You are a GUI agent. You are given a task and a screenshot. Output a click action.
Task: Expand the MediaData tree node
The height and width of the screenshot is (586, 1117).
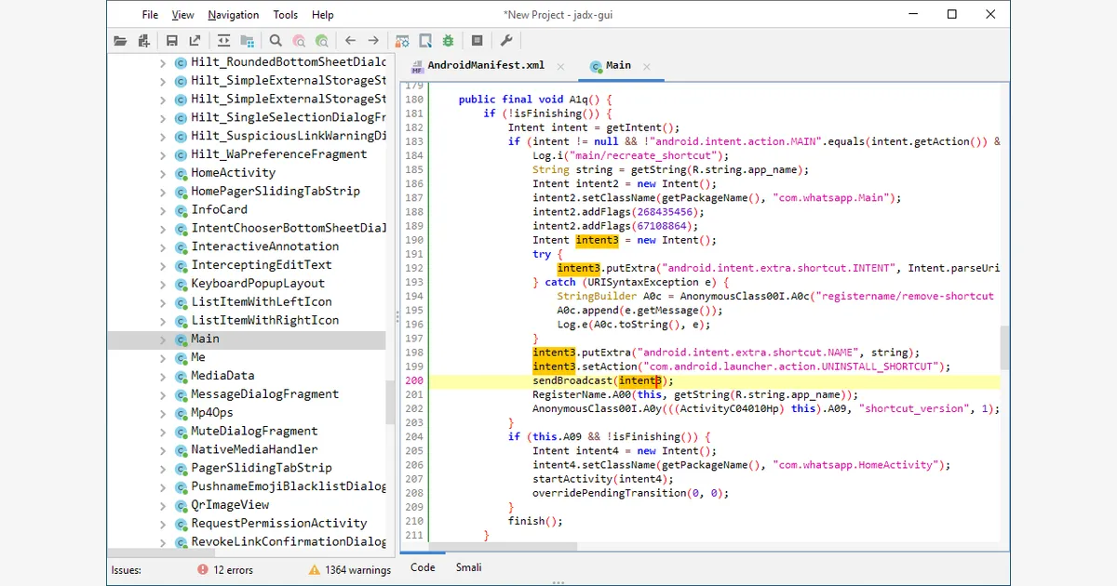(163, 376)
